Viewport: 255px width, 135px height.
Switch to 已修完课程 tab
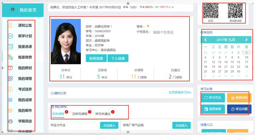[80, 114]
